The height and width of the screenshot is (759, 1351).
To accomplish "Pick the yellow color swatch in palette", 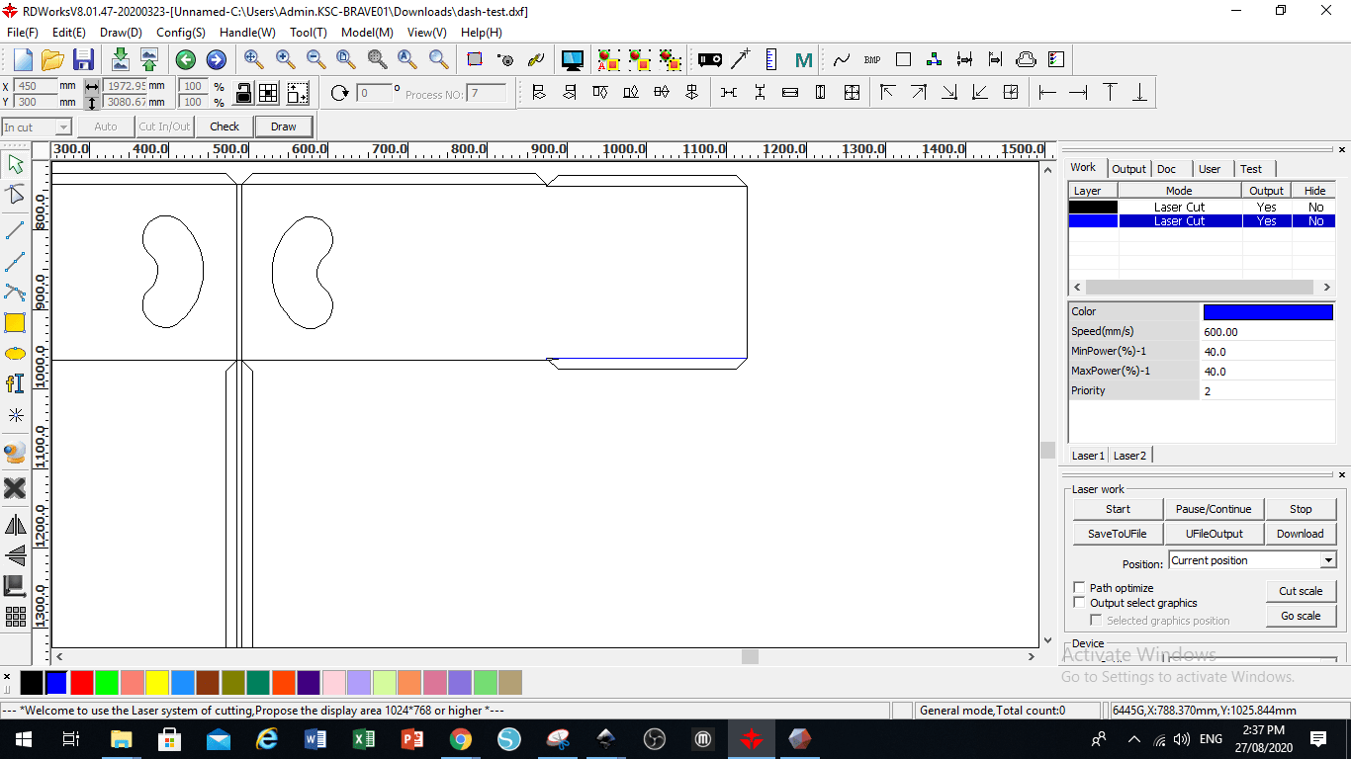I will tap(157, 683).
